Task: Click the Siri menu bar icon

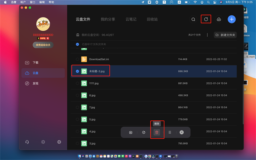Action: [221, 2]
